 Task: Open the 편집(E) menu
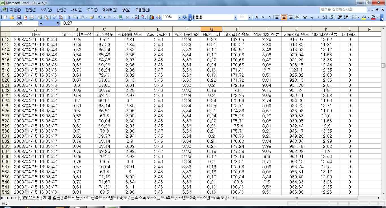pyautogui.click(x=31, y=10)
